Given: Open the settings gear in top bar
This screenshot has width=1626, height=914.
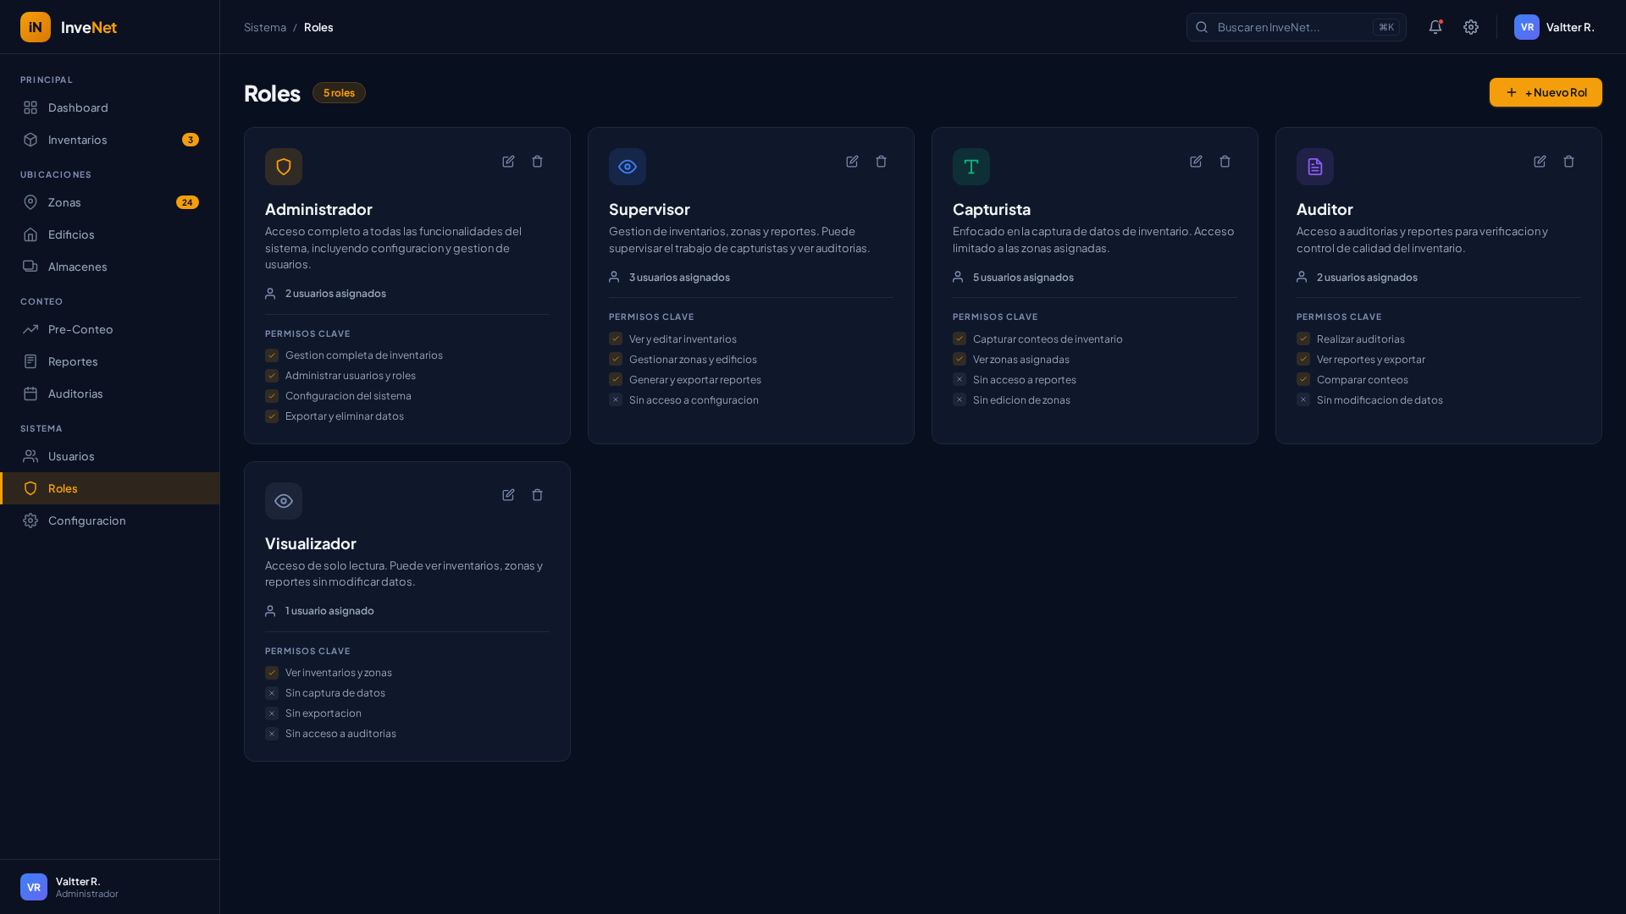Looking at the screenshot, I should point(1471,27).
